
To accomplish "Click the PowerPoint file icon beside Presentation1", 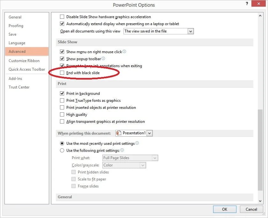I will tap(118, 133).
